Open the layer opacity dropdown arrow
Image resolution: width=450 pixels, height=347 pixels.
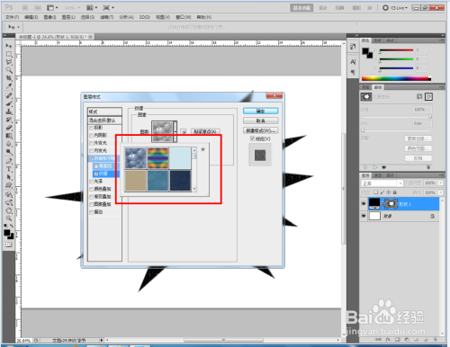click(440, 183)
